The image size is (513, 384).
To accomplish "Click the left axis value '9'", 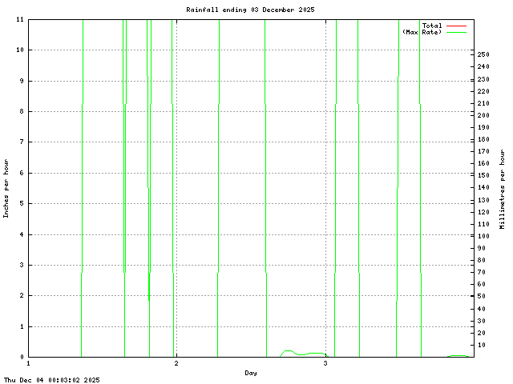I will coord(22,81).
